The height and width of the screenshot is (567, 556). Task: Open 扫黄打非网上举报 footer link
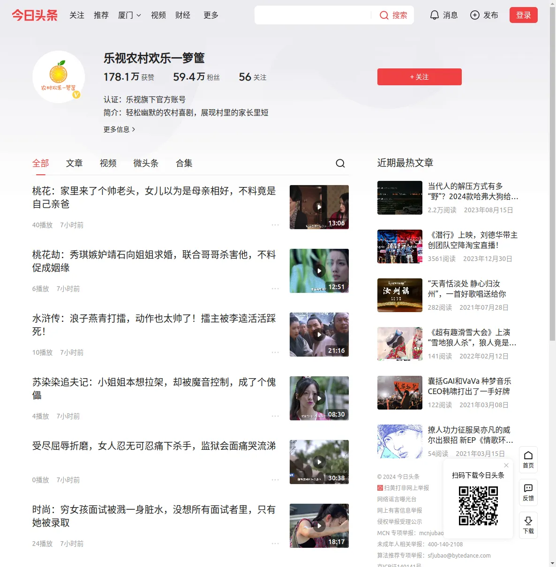click(403, 488)
